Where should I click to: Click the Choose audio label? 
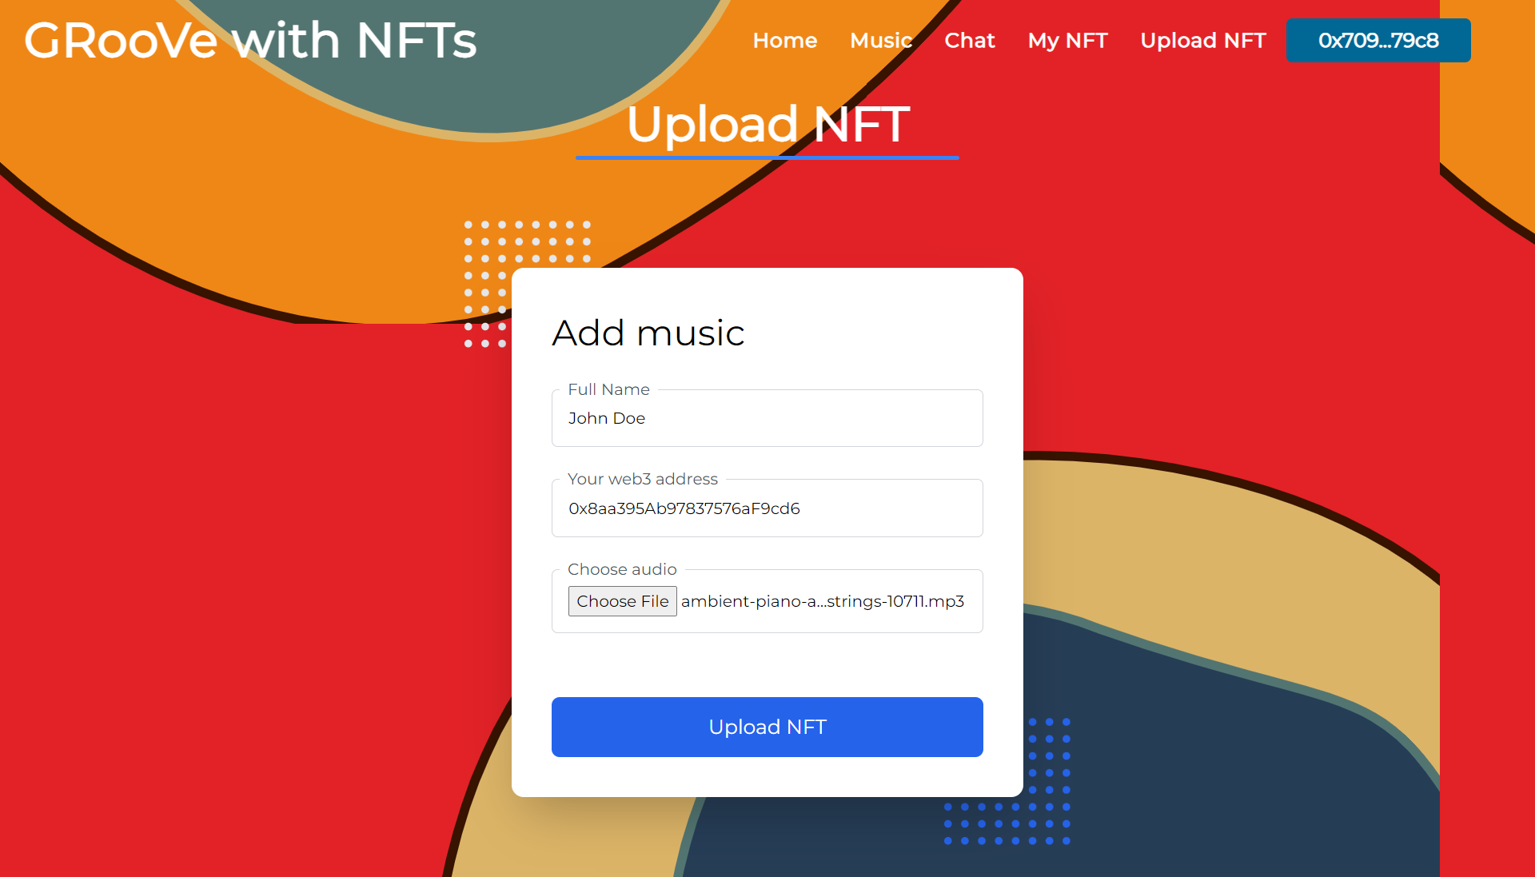click(x=621, y=569)
